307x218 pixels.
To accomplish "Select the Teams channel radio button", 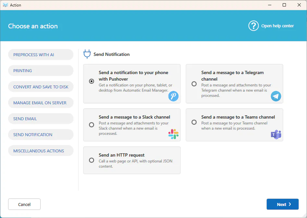I will point(194,122).
